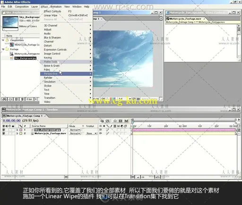
Task: Click the Find (binoculars) icon in Project panel
Action: pyautogui.click(x=4, y=99)
